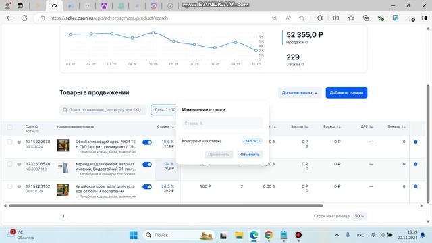The image size is (432, 243).
Task: Go back with browser back arrow
Action: 9,18
